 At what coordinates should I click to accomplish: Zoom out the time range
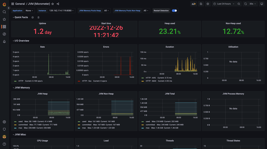coord(239,4)
